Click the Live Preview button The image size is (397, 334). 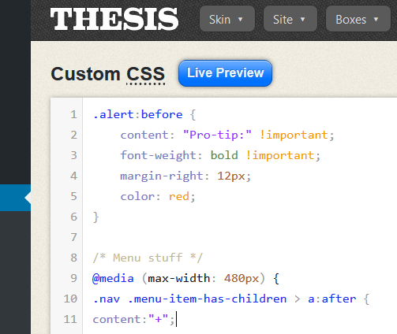[225, 73]
